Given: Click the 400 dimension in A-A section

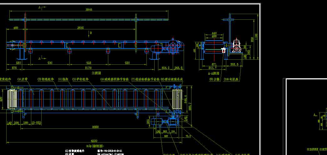Looking at the screenshot, I should point(214,36).
